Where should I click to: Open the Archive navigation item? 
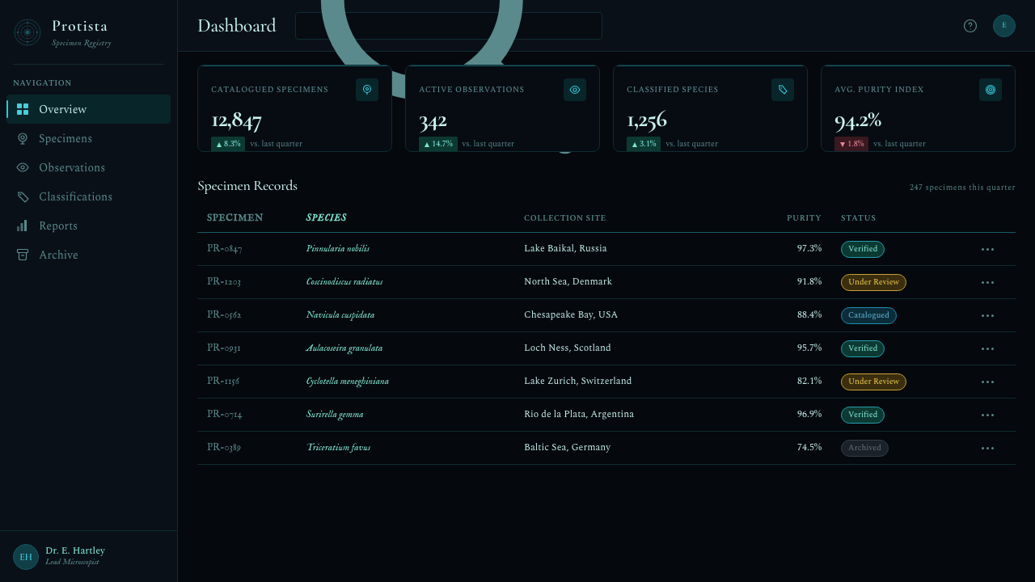[x=89, y=255]
